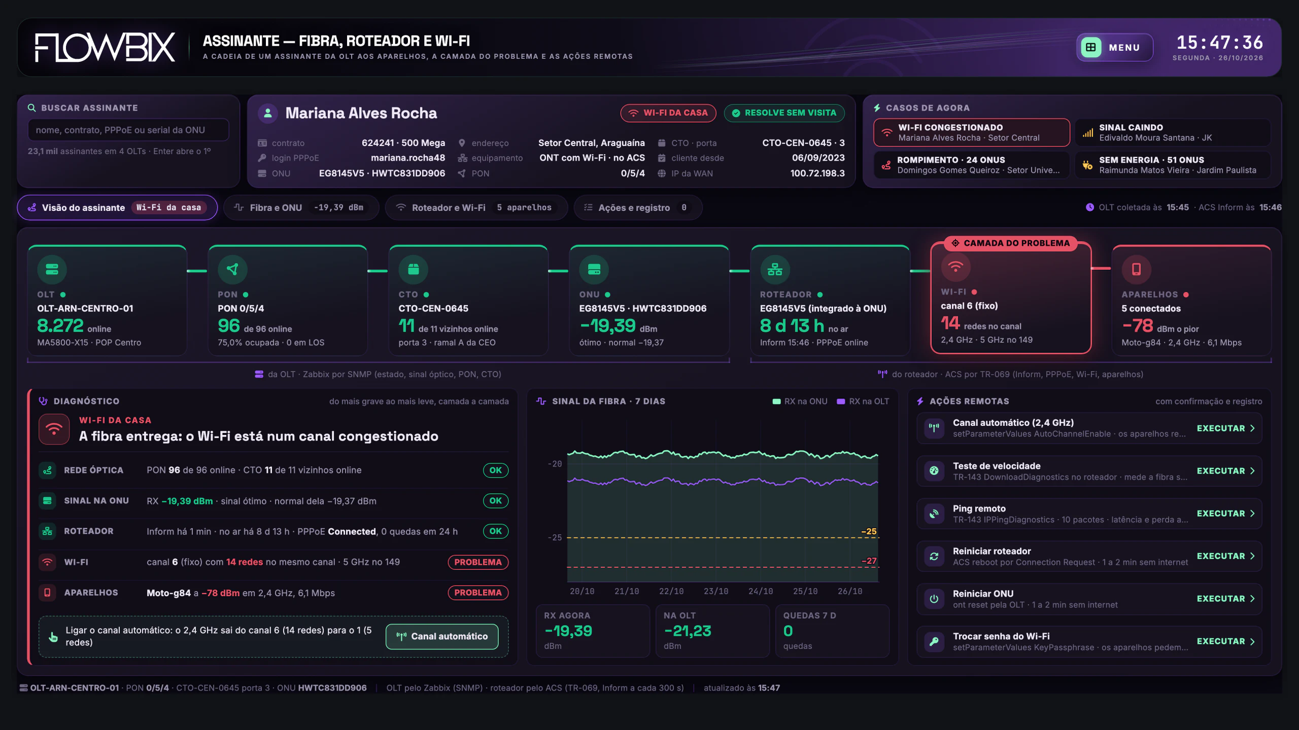
Task: Execute the Trocar senha do Wi-Fi action
Action: (x=1226, y=641)
